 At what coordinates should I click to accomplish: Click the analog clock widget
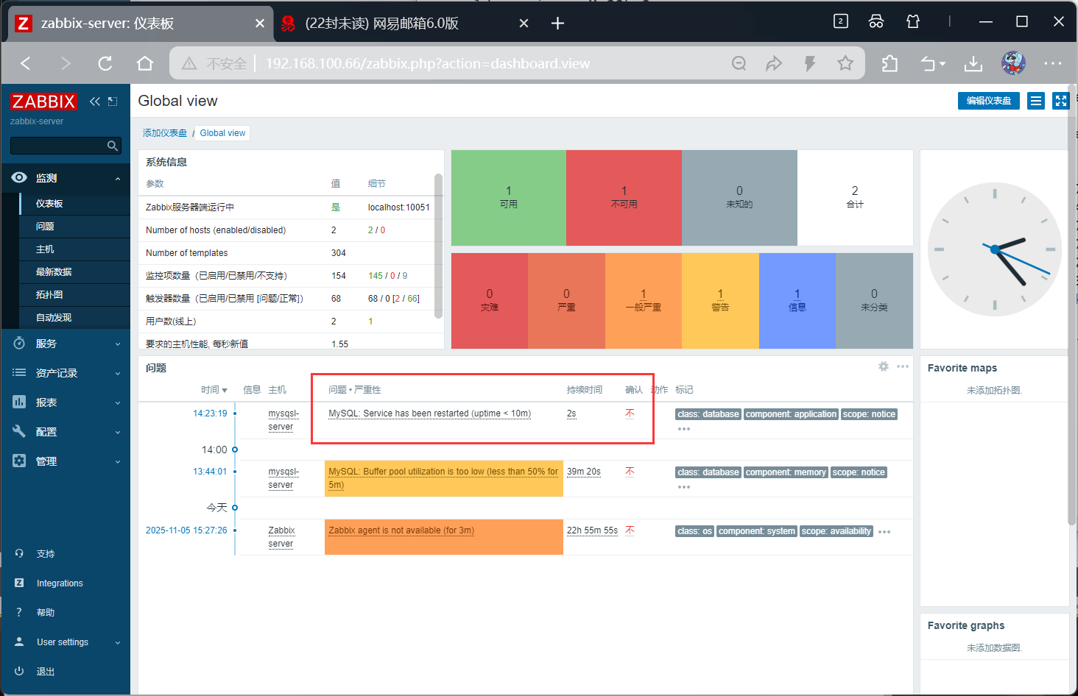995,249
